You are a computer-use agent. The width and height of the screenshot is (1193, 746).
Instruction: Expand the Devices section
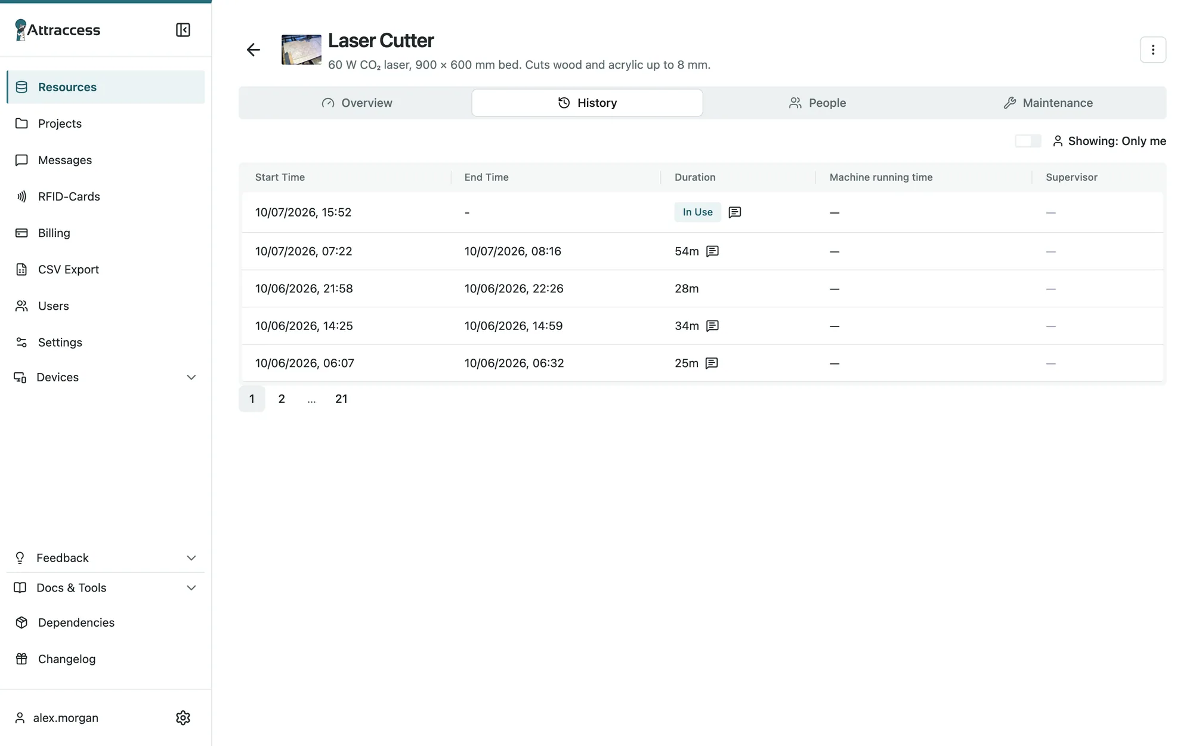click(x=106, y=377)
